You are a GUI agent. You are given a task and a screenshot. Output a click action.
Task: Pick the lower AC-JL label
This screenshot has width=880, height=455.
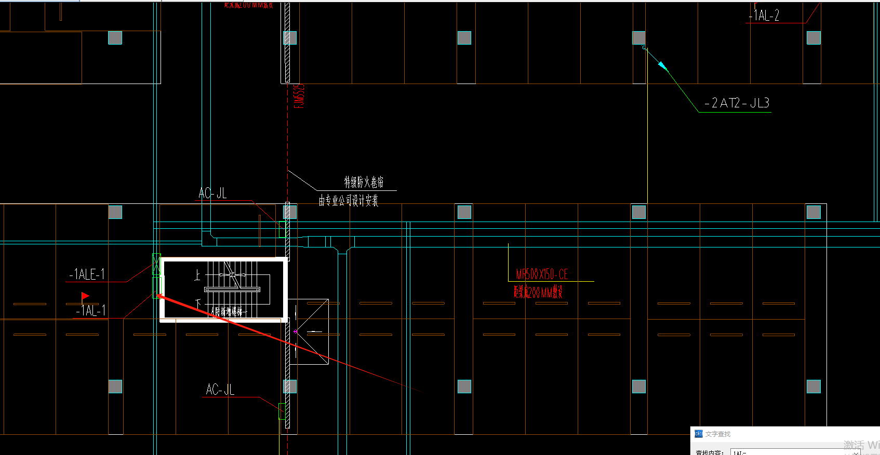tap(220, 390)
